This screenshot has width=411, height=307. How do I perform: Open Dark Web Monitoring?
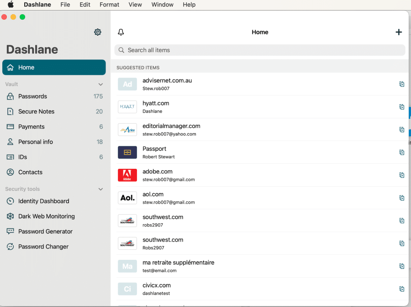coord(54,216)
